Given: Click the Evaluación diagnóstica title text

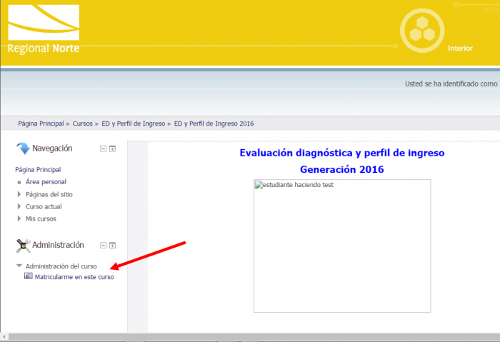Looking at the screenshot, I should (x=342, y=153).
